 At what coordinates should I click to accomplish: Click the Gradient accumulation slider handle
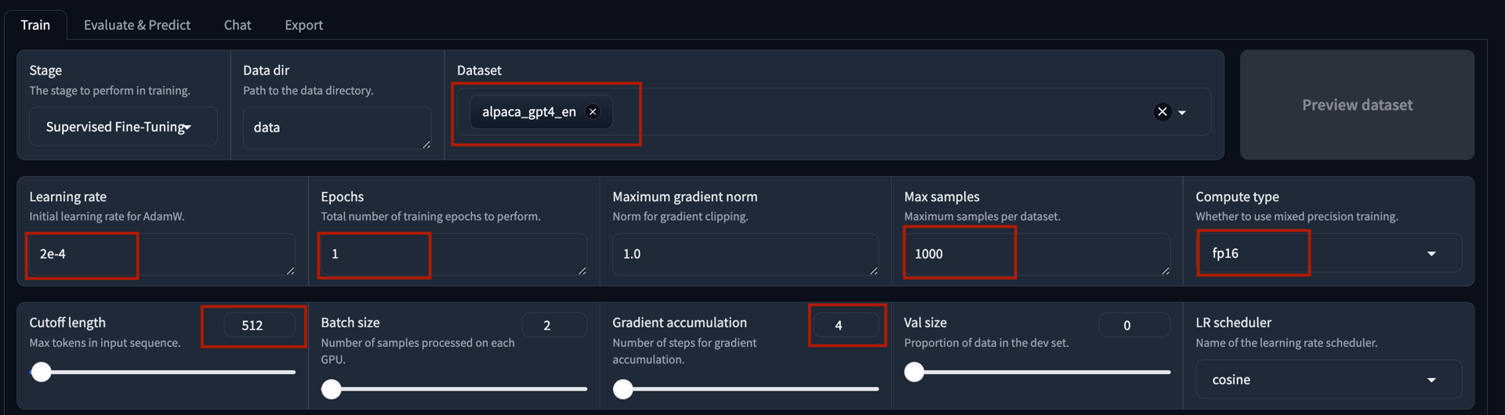point(623,389)
